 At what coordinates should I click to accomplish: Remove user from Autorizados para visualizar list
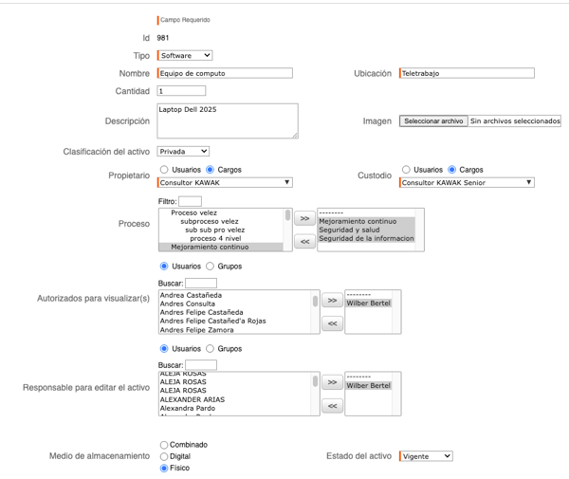point(332,323)
